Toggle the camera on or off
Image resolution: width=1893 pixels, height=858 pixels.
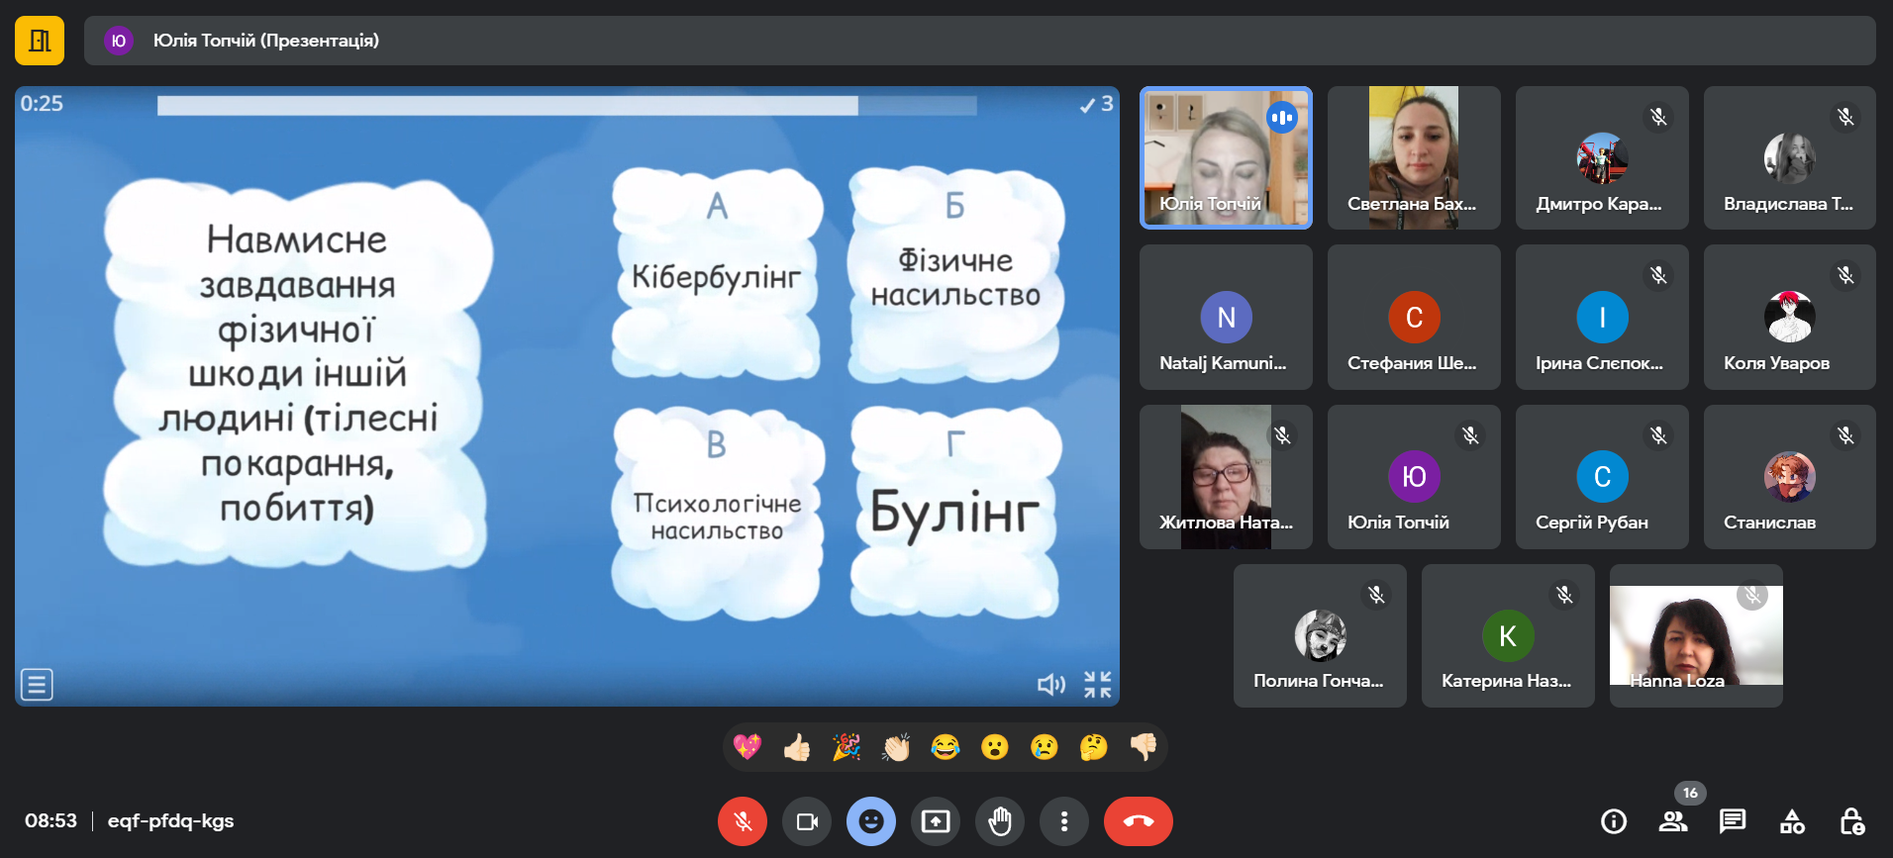(807, 821)
